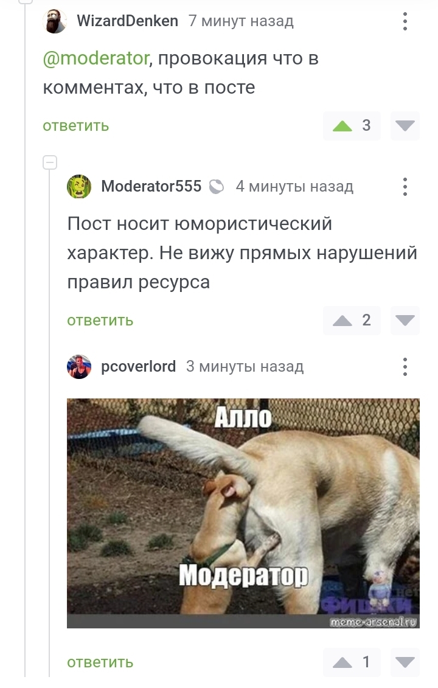
Task: Open three-dot menu on Moderator555's reply
Action: (405, 187)
